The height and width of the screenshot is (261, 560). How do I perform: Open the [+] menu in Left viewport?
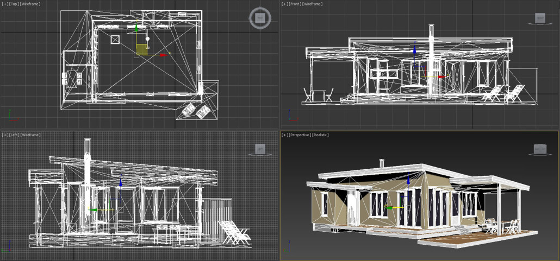[5, 135]
